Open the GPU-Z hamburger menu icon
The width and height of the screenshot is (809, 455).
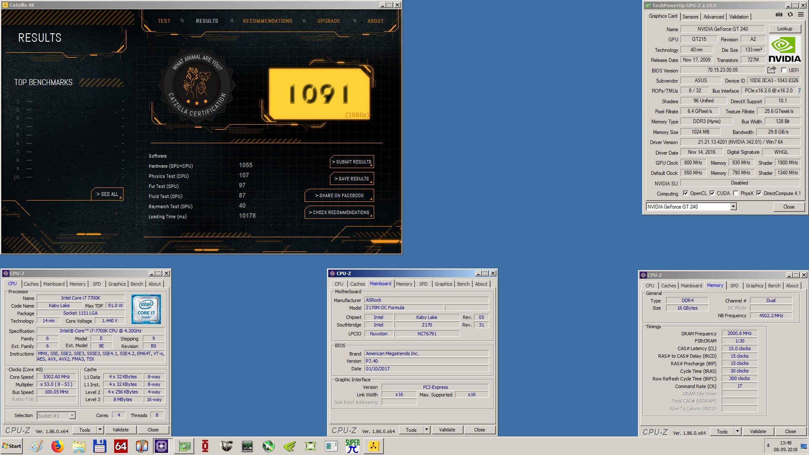tap(801, 15)
